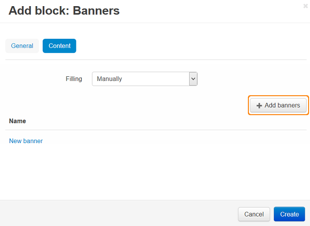Click the blue Create button
The width and height of the screenshot is (310, 226).
click(290, 214)
